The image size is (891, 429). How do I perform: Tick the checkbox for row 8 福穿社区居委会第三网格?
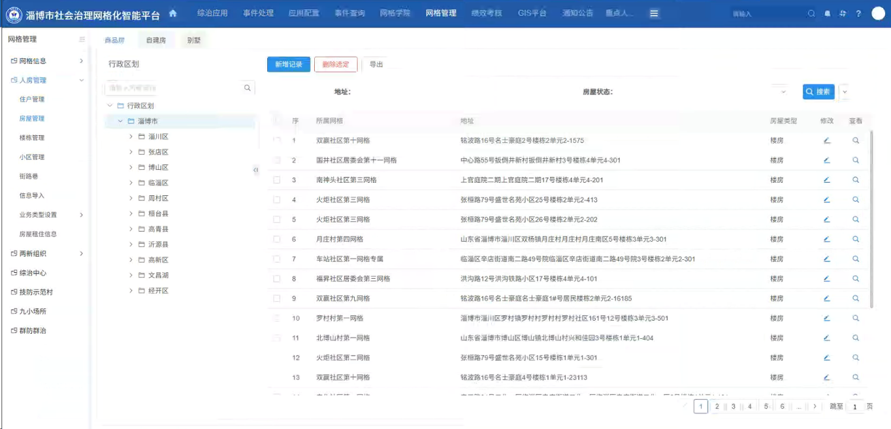(x=277, y=279)
